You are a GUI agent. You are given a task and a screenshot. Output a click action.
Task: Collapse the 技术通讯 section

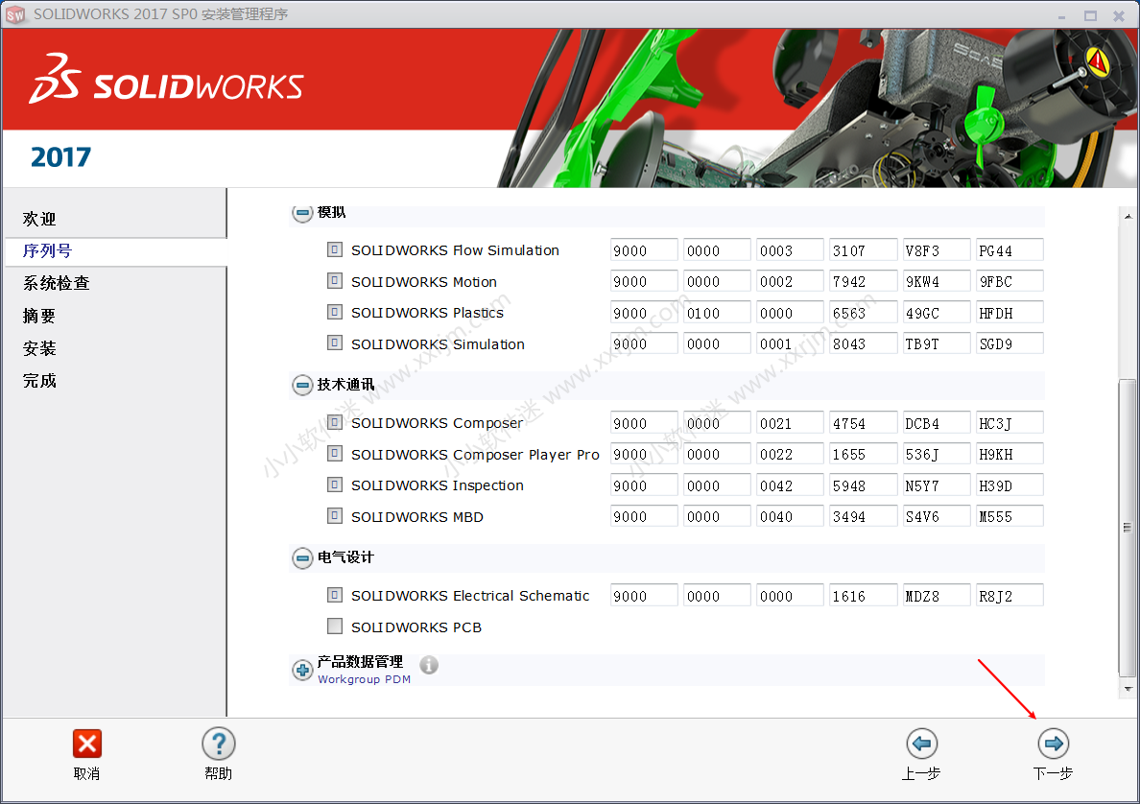tap(302, 386)
